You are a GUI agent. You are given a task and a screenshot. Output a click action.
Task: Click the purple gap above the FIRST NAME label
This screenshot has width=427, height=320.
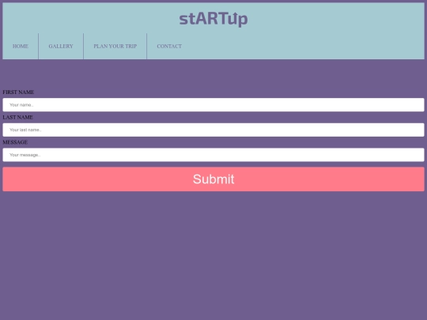(x=213, y=74)
